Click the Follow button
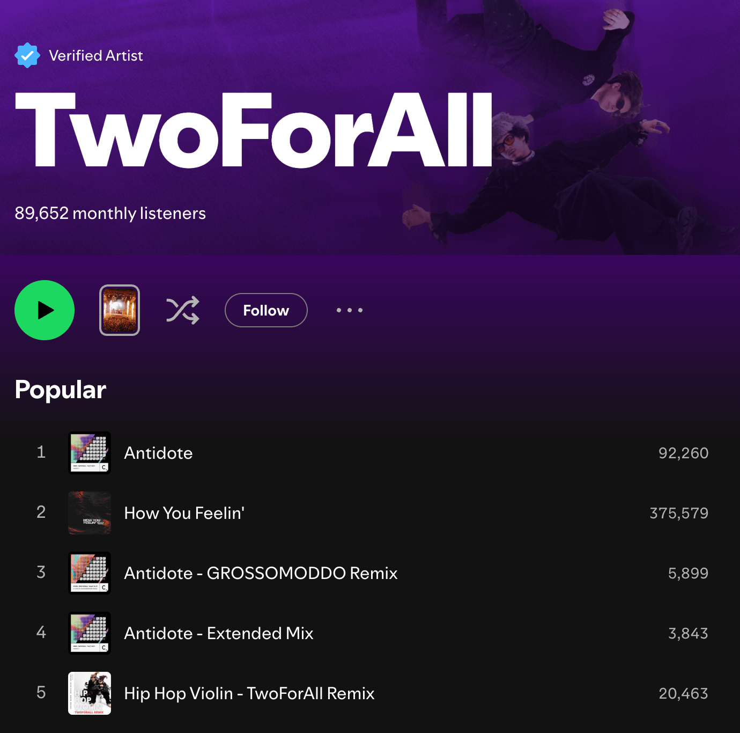This screenshot has width=740, height=733. click(x=266, y=310)
